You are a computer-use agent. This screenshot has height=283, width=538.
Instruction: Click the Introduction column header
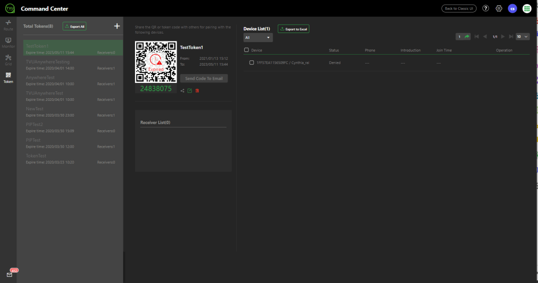pos(410,50)
